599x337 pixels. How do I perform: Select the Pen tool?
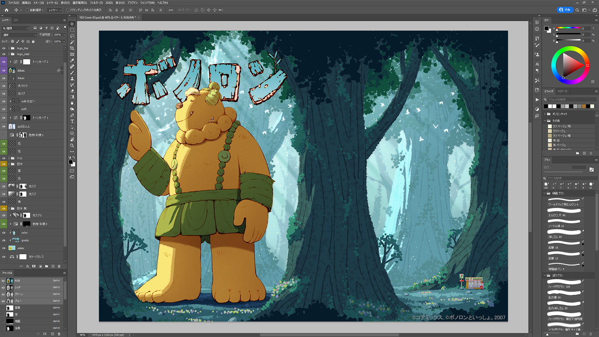72,115
